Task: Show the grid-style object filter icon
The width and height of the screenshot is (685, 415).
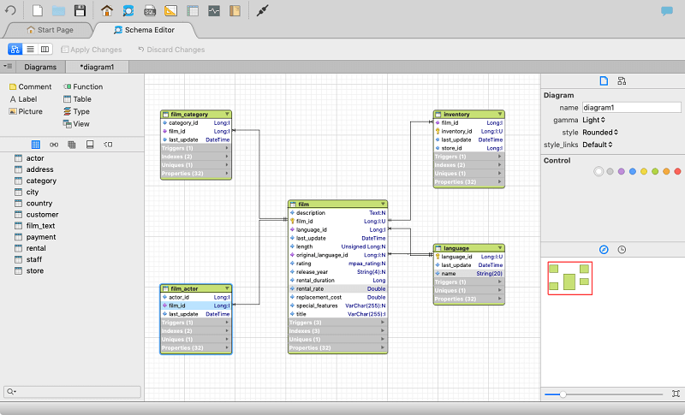Action: tap(72, 145)
